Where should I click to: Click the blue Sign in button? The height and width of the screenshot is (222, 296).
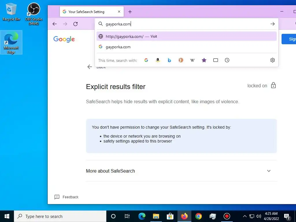pos(289,39)
